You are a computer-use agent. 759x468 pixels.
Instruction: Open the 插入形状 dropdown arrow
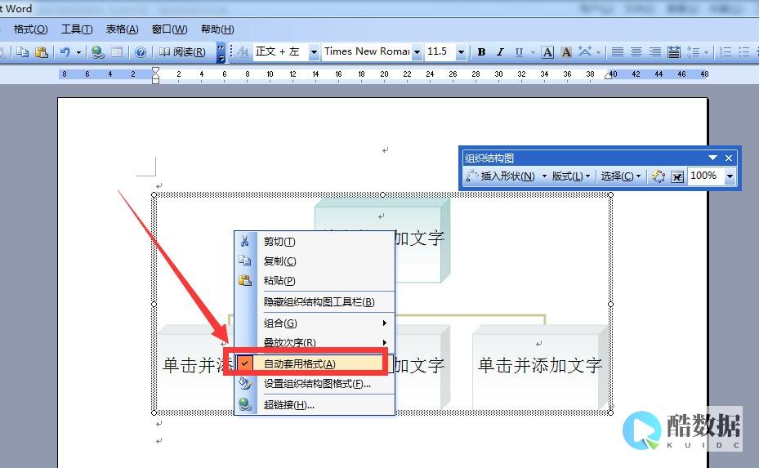click(x=543, y=176)
